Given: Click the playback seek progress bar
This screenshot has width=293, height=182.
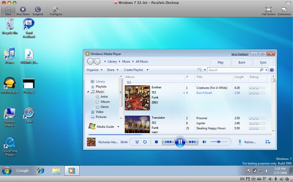Looking at the screenshot, I should pos(180,135).
